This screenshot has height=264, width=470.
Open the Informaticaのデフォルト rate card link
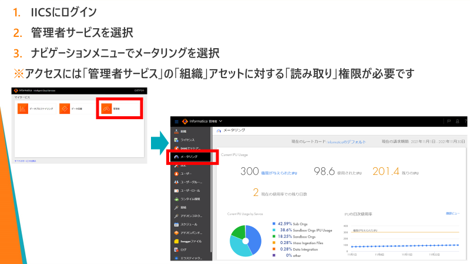(347, 142)
